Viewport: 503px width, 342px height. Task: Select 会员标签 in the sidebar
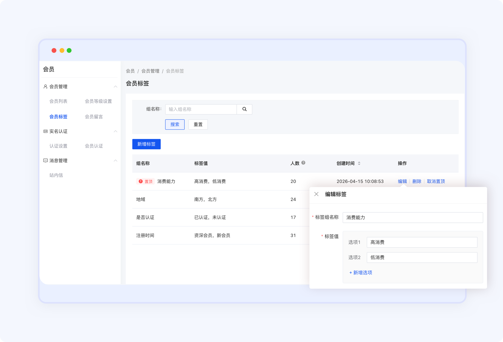[58, 116]
